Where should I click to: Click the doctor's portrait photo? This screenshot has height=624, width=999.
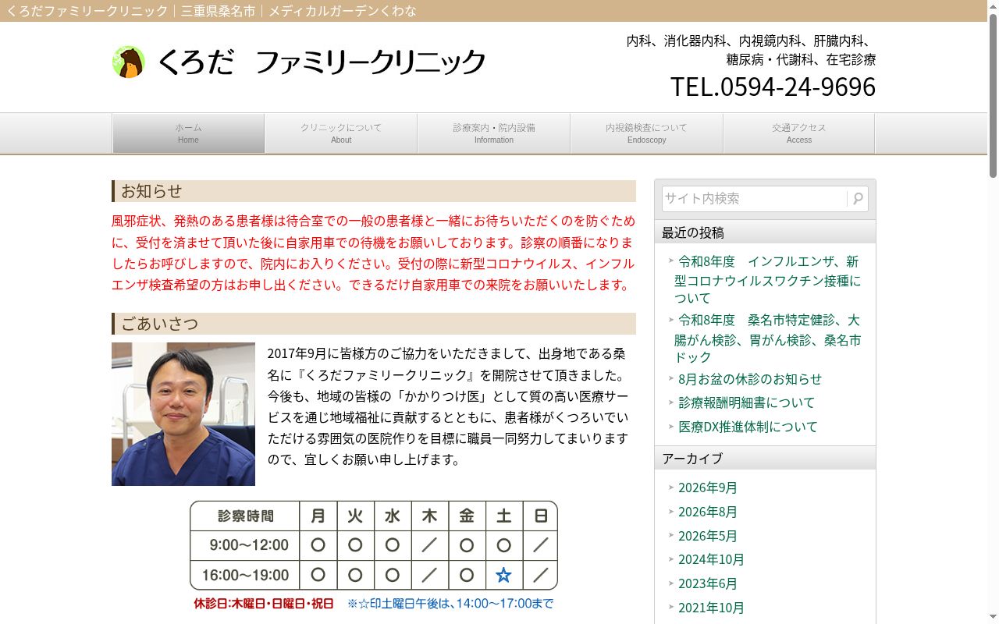pos(183,414)
